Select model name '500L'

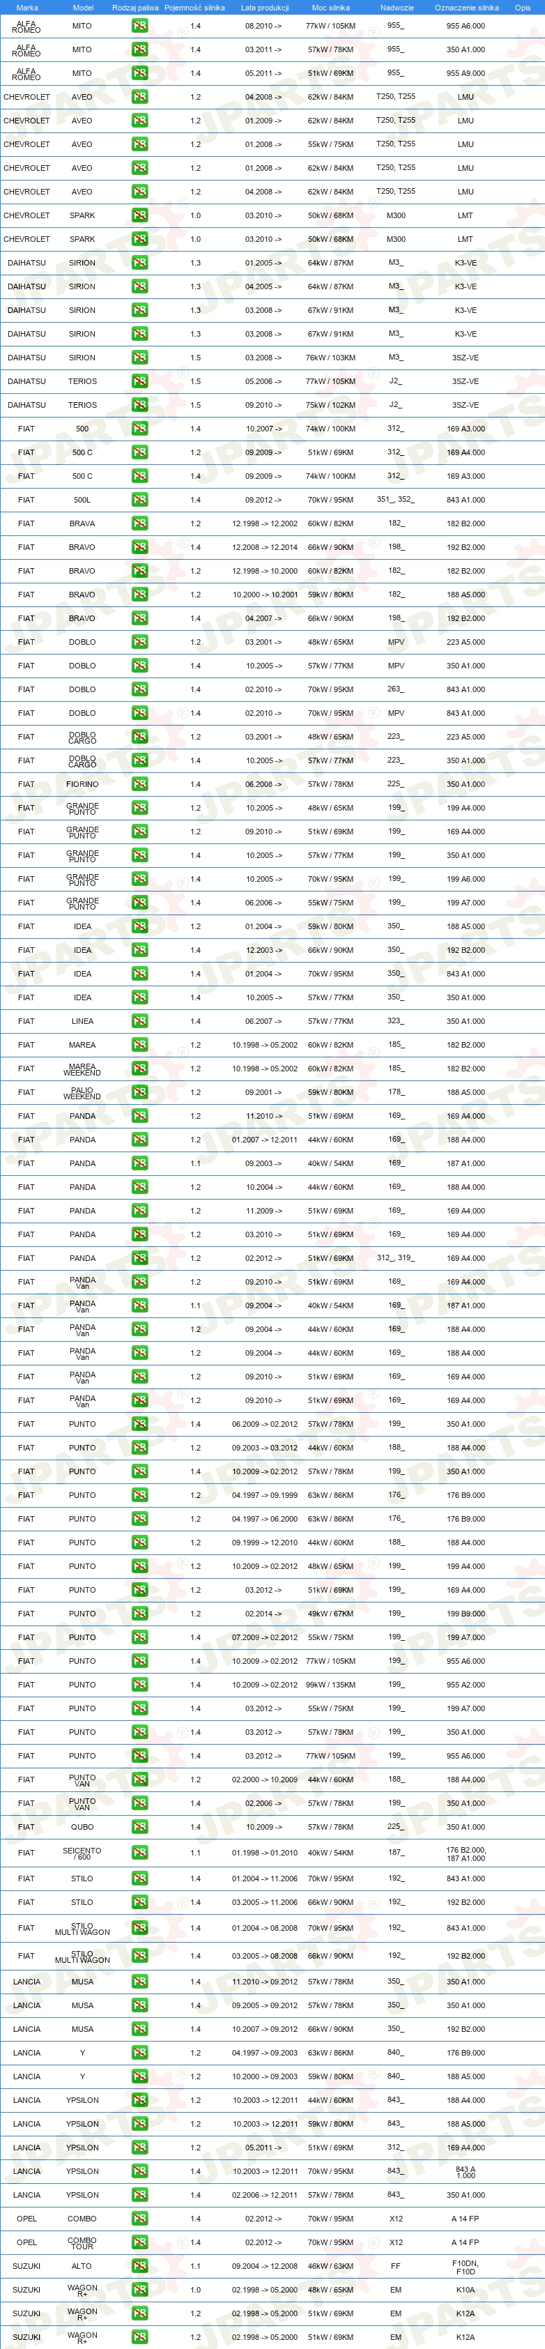pyautogui.click(x=82, y=500)
